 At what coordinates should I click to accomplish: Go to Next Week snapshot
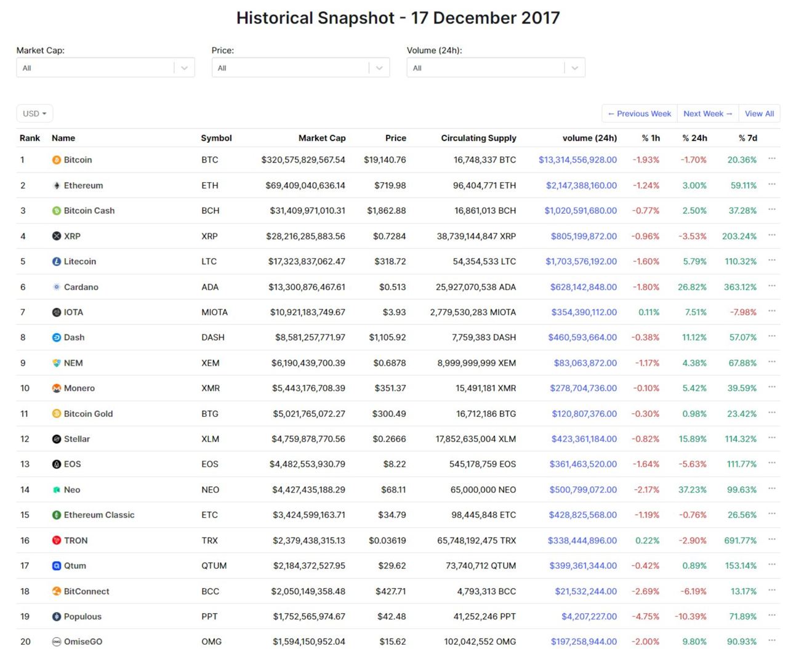pos(708,113)
